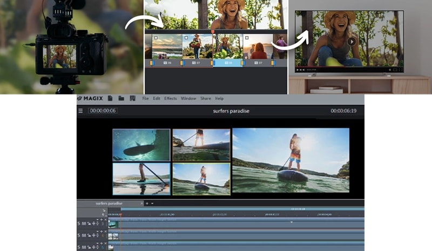Viewport: 432px width, 251px height.
Task: Add a new timeline tab with plus
Action: pos(147,203)
